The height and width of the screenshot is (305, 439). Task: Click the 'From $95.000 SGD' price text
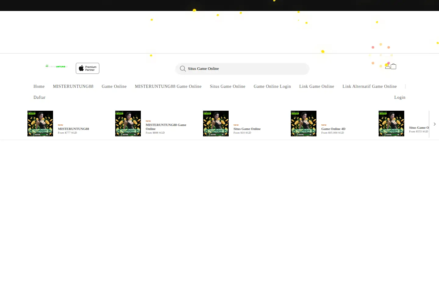[x=333, y=133]
